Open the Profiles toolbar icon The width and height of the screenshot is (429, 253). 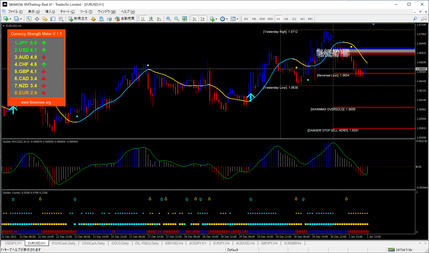pyautogui.click(x=16, y=19)
